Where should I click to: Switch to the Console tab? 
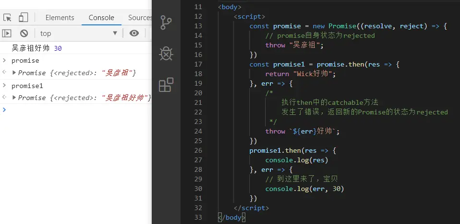pos(101,18)
